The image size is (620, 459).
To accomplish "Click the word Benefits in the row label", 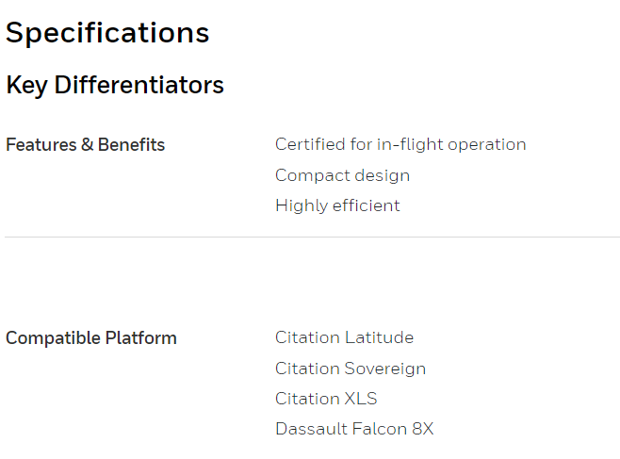I will [x=131, y=145].
